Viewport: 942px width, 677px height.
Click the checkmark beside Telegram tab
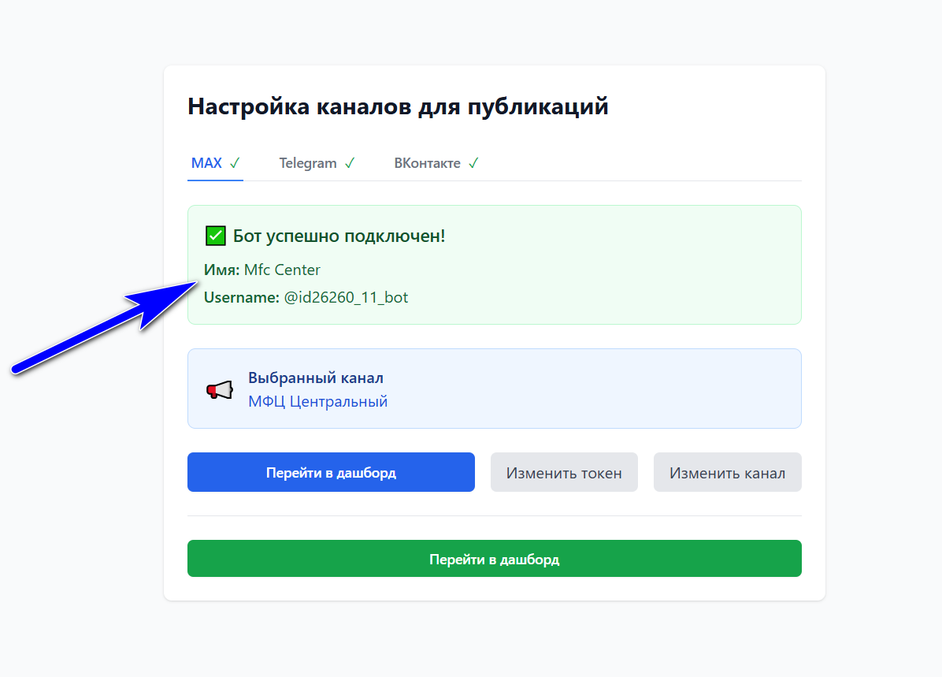(349, 162)
